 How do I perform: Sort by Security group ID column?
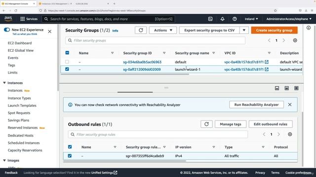click(164, 53)
